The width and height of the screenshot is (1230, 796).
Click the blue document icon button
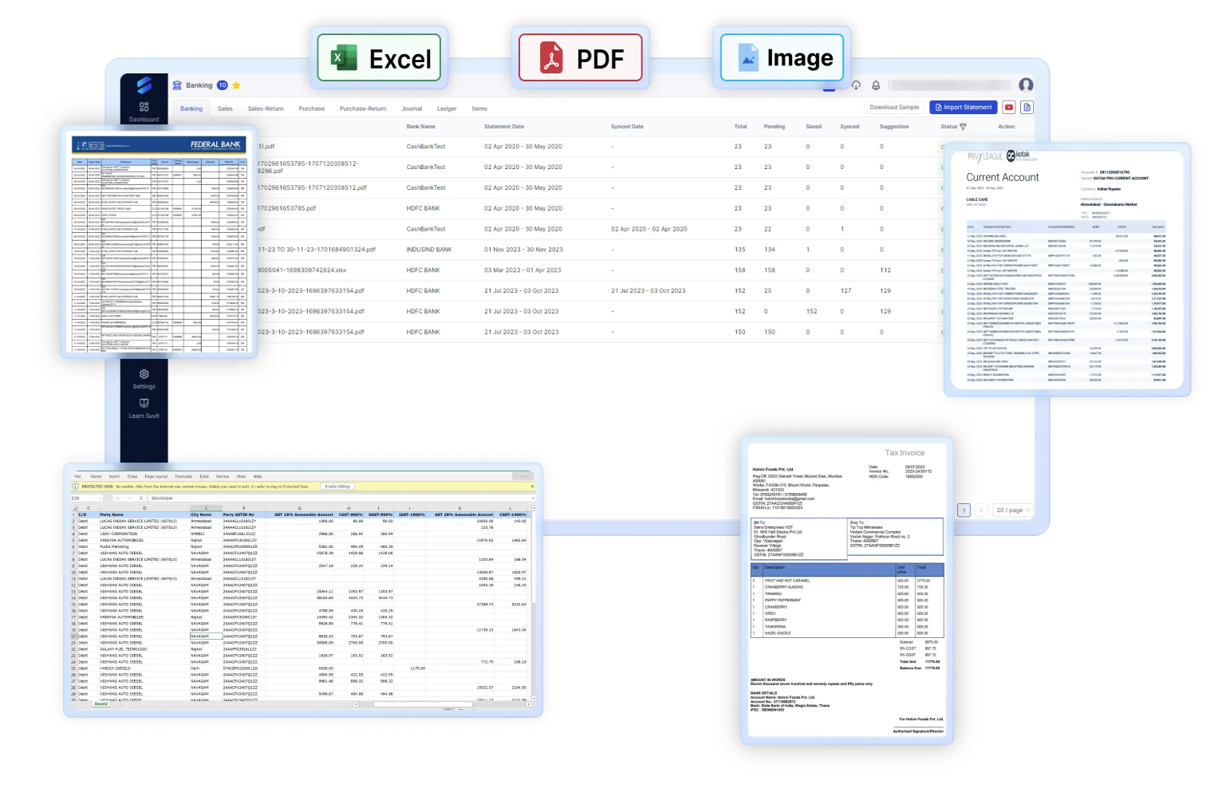tap(1027, 107)
